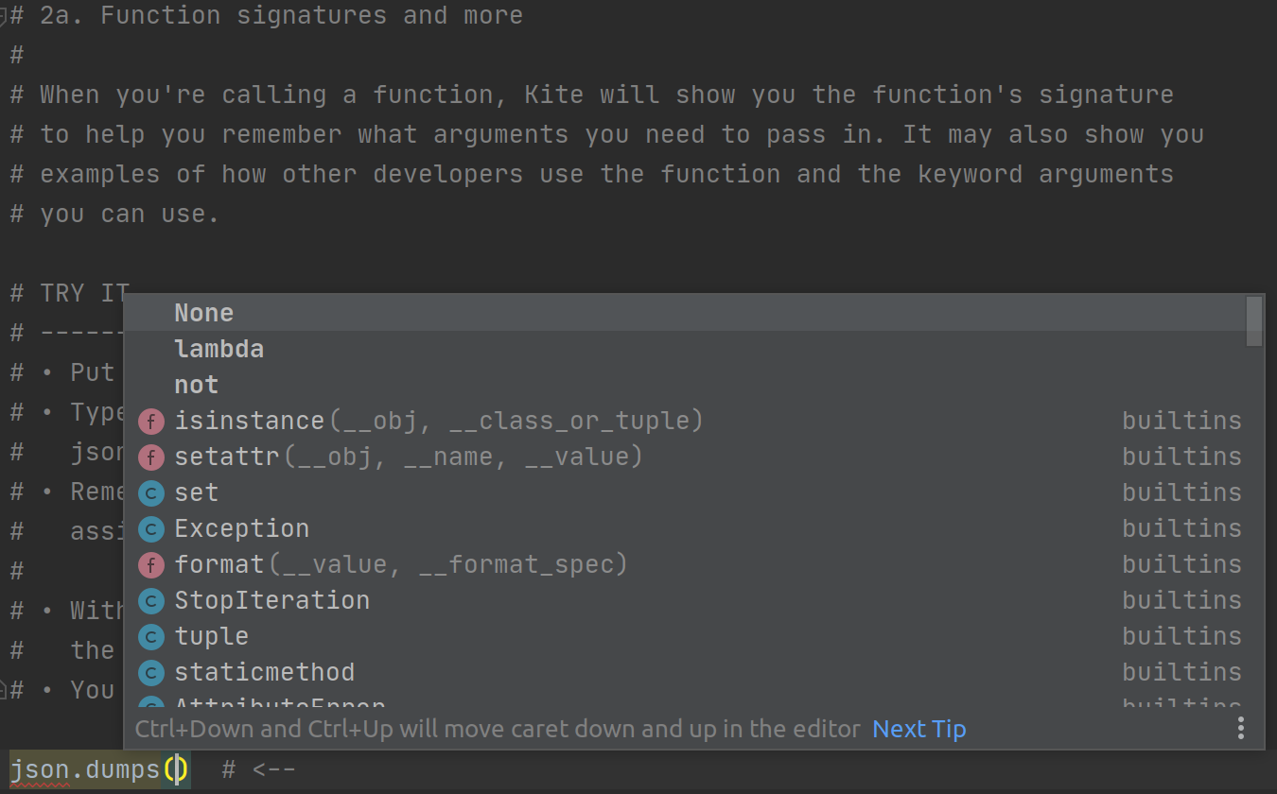Open the Next Tip link
The height and width of the screenshot is (794, 1277).
(918, 728)
